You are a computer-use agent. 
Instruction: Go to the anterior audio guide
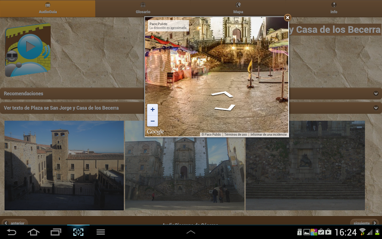(14, 223)
